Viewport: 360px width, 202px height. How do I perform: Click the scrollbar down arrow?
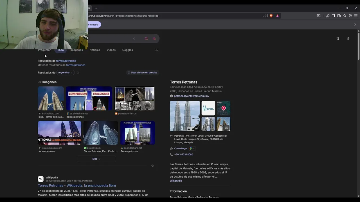pyautogui.click(x=359, y=196)
